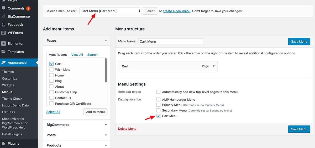
Task: Open the Plugins icon in sidebar
Action: (3, 143)
